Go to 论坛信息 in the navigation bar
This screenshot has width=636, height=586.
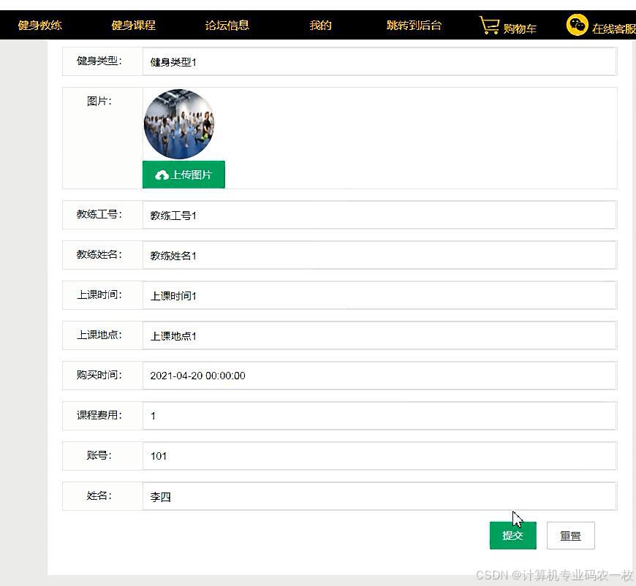click(227, 25)
